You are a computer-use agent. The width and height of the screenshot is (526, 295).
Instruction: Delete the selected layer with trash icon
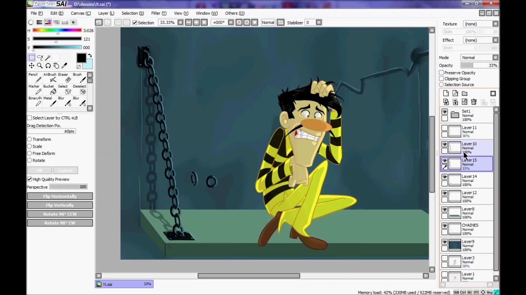(x=474, y=102)
